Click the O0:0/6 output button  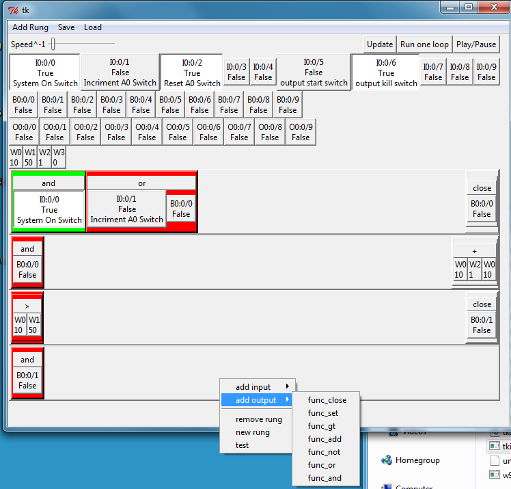point(208,132)
